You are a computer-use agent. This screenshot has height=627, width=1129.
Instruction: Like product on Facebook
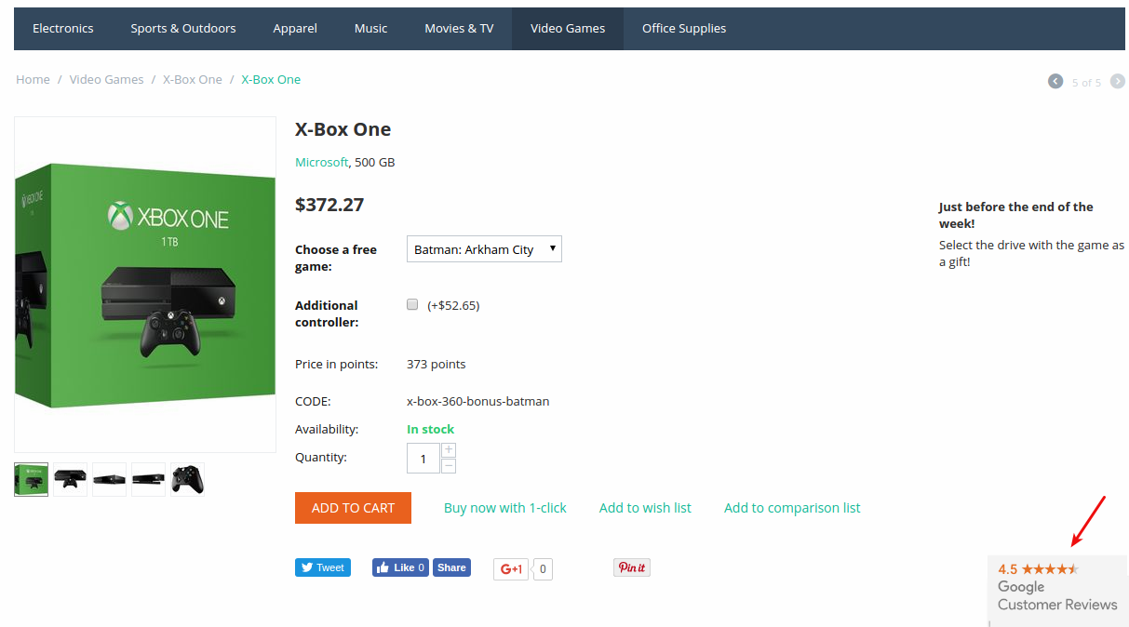[400, 567]
